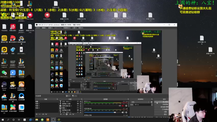Screen dimensions: 217x122
Task: Open source properties gear in Sources toolbar
Action: (67, 114)
